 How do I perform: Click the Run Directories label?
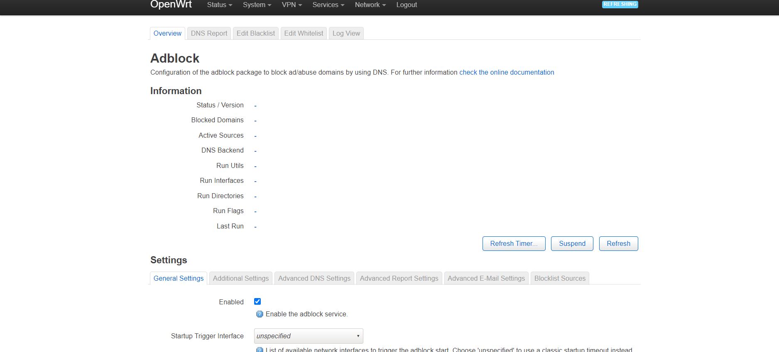220,196
